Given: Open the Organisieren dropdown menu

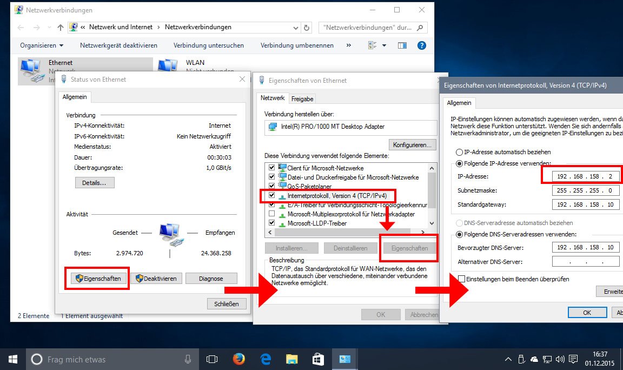Looking at the screenshot, I should pos(42,45).
